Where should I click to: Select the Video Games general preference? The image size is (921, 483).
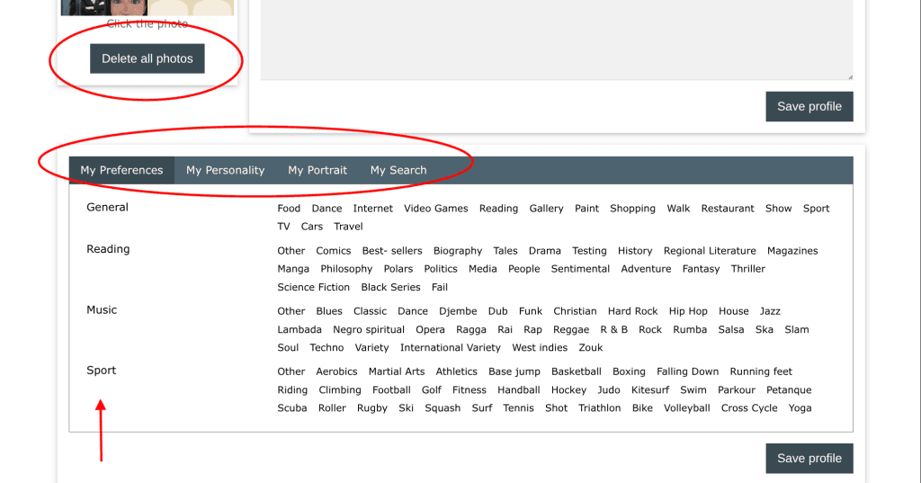[x=435, y=209]
